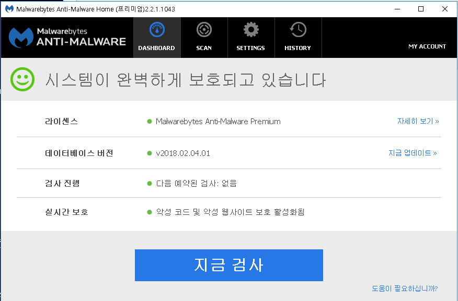Screen dimensions: 458x301
Task: Click database version v2018.02.04.01
Action: tap(183, 153)
